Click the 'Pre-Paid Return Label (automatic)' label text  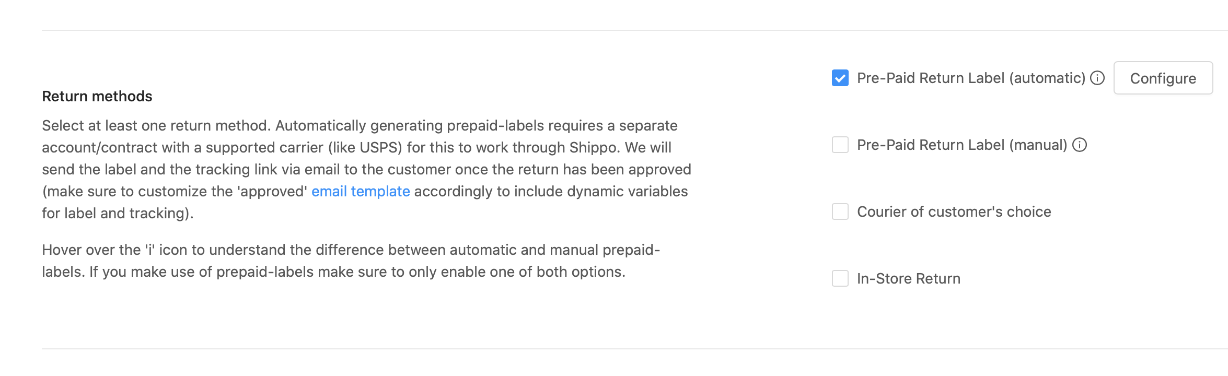[x=971, y=78]
